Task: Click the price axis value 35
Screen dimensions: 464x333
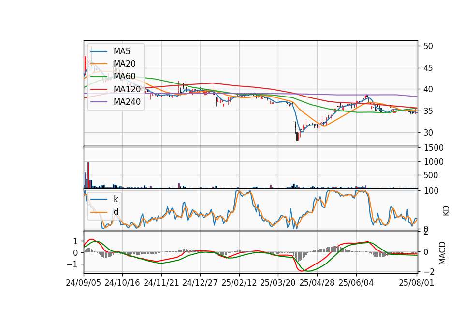Action: pyautogui.click(x=428, y=111)
